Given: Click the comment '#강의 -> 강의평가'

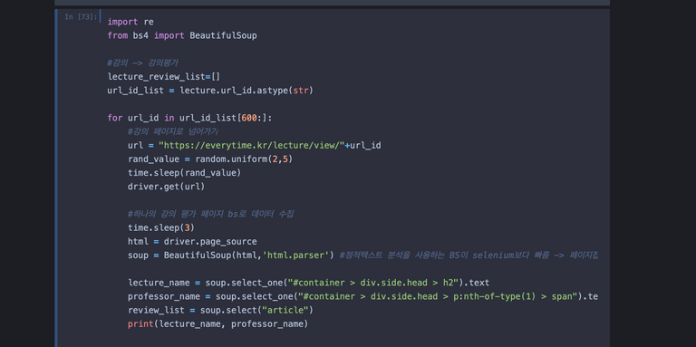Looking at the screenshot, I should pyautogui.click(x=142, y=63).
